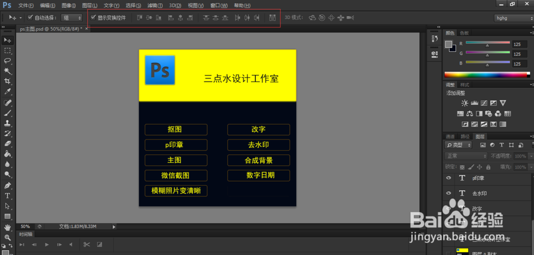Select the Eyedropper tool

[x=7, y=91]
